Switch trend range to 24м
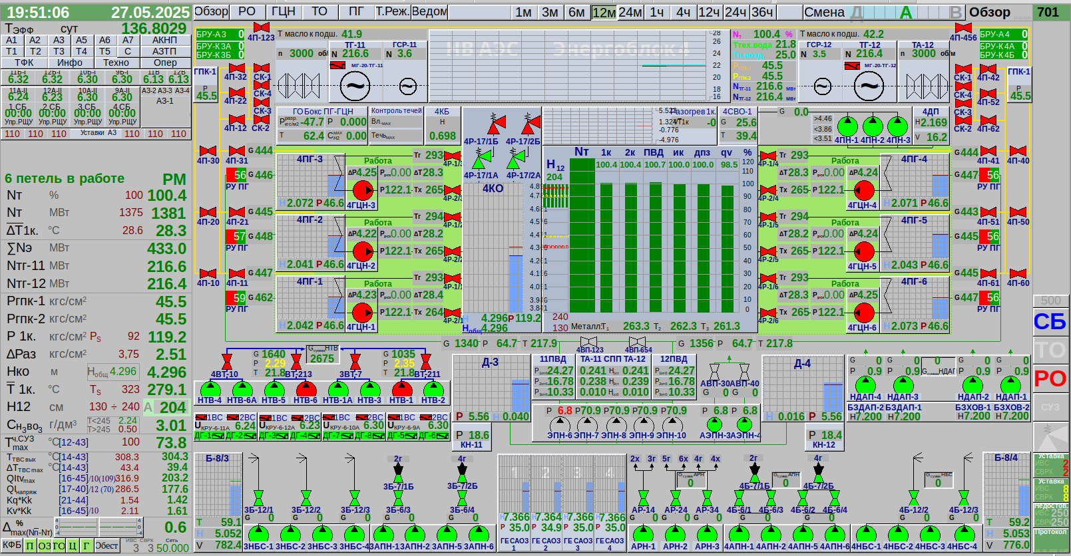 coord(630,12)
